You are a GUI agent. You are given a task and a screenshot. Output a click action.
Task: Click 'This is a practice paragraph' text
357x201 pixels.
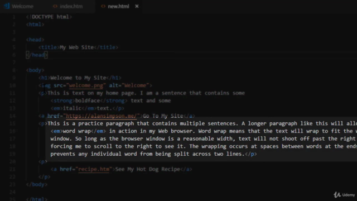coord(90,123)
